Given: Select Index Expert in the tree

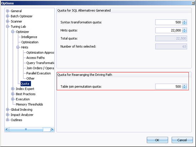Looking at the screenshot, I should pos(25,89).
